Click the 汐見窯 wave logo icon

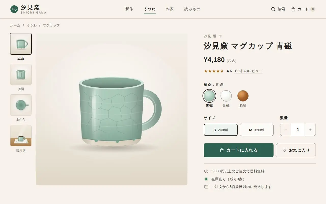pyautogui.click(x=14, y=9)
